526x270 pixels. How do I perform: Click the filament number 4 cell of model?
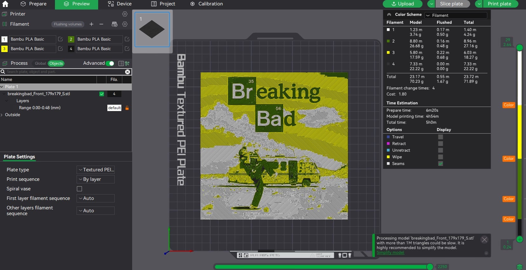click(114, 94)
